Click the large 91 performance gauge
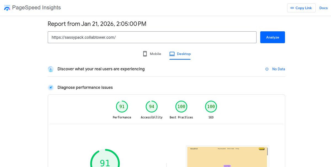 (x=105, y=158)
